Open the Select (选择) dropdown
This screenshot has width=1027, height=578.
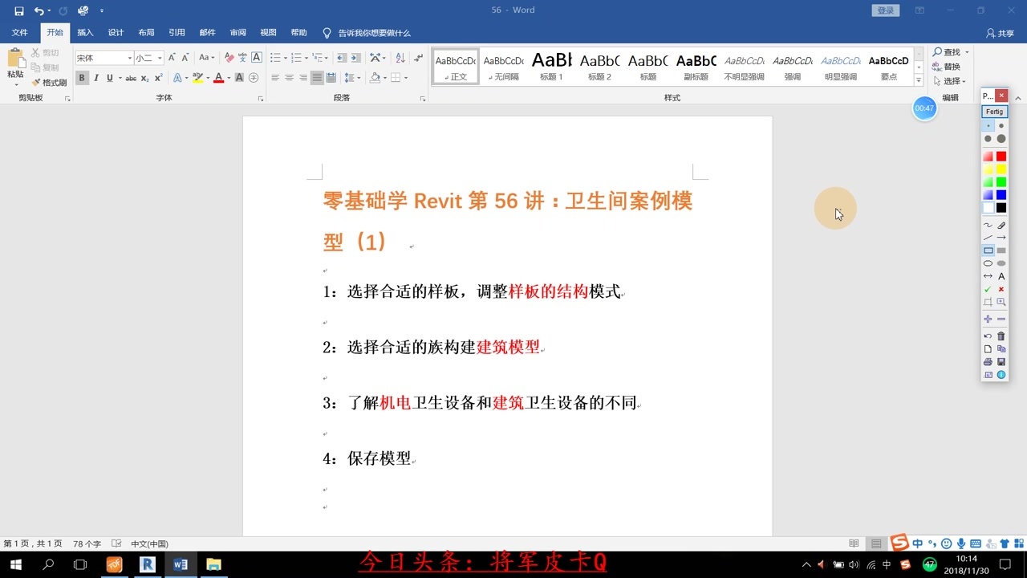coord(950,81)
